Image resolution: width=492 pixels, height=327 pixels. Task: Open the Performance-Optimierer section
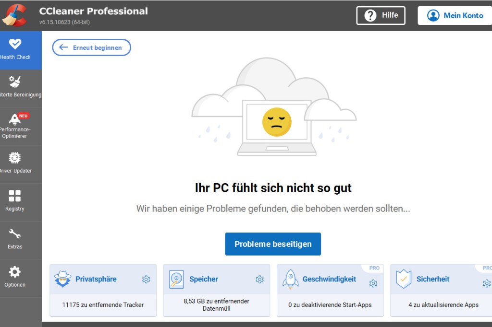21,126
